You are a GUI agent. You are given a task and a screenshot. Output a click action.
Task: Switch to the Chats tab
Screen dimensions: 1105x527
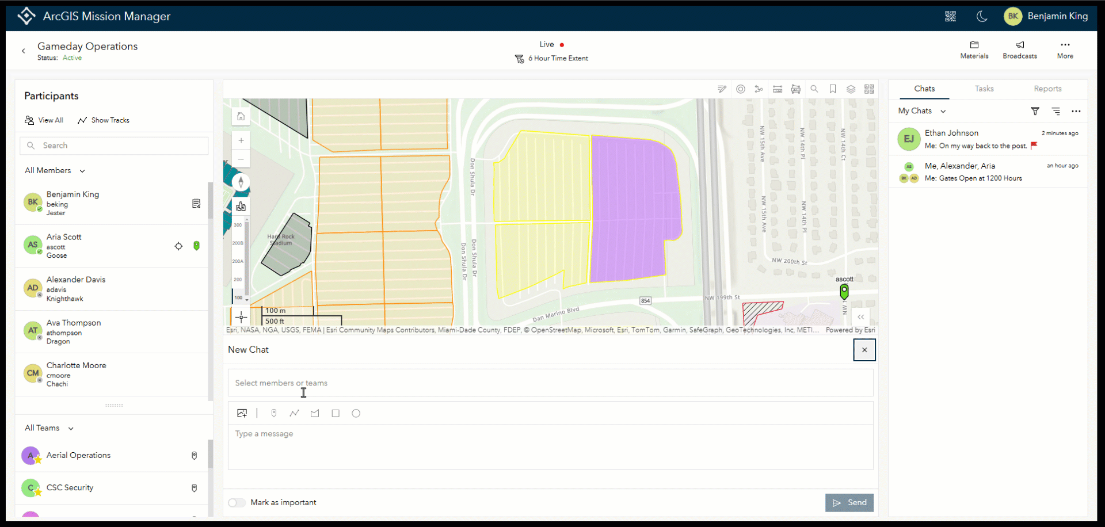coord(924,89)
